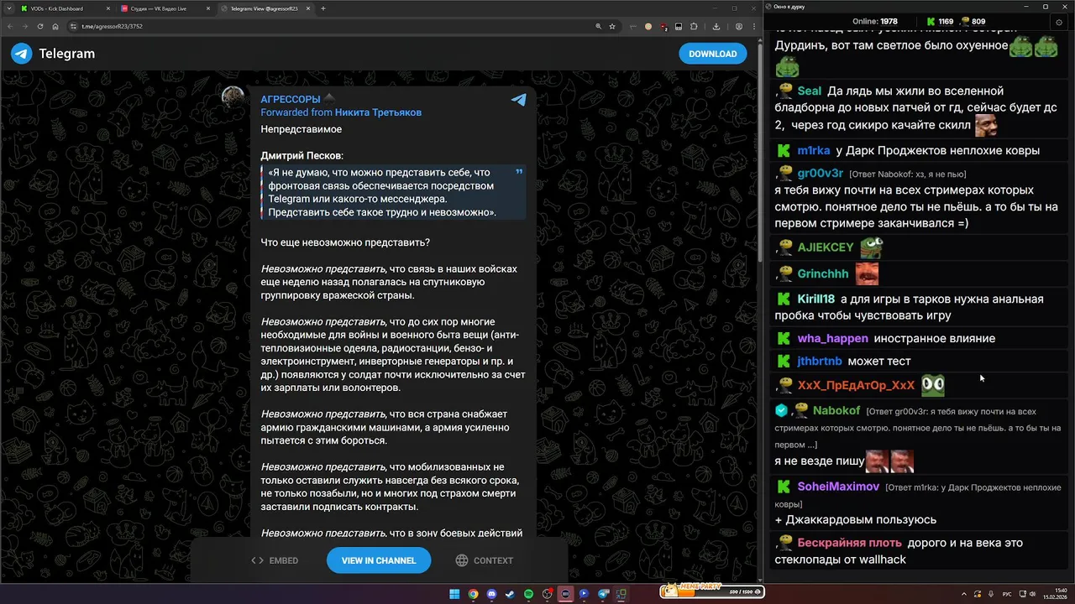Click the Meme Party widget on taskbar

click(712, 591)
